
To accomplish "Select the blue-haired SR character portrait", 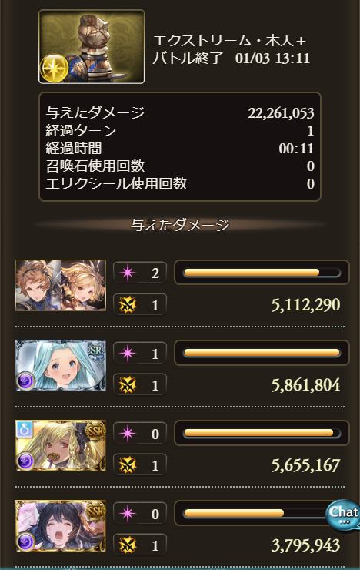I will tap(61, 365).
